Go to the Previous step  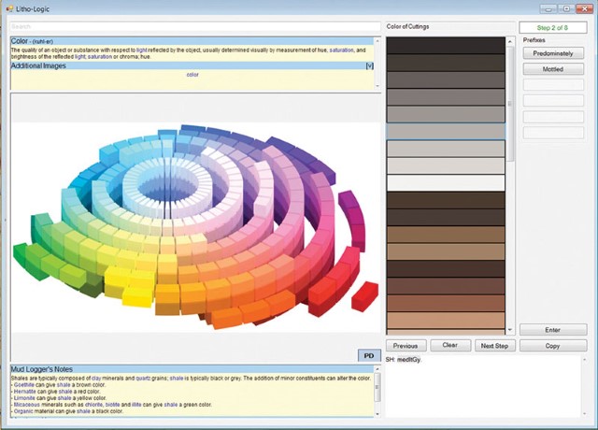point(406,345)
